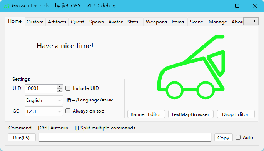Image resolution: width=264 pixels, height=151 pixels.
Task: Launch the Banner Editor
Action: click(x=146, y=114)
